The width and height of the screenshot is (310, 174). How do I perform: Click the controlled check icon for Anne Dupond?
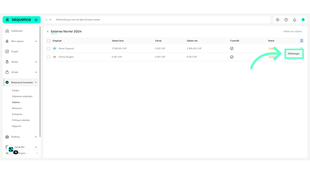pyautogui.click(x=232, y=49)
